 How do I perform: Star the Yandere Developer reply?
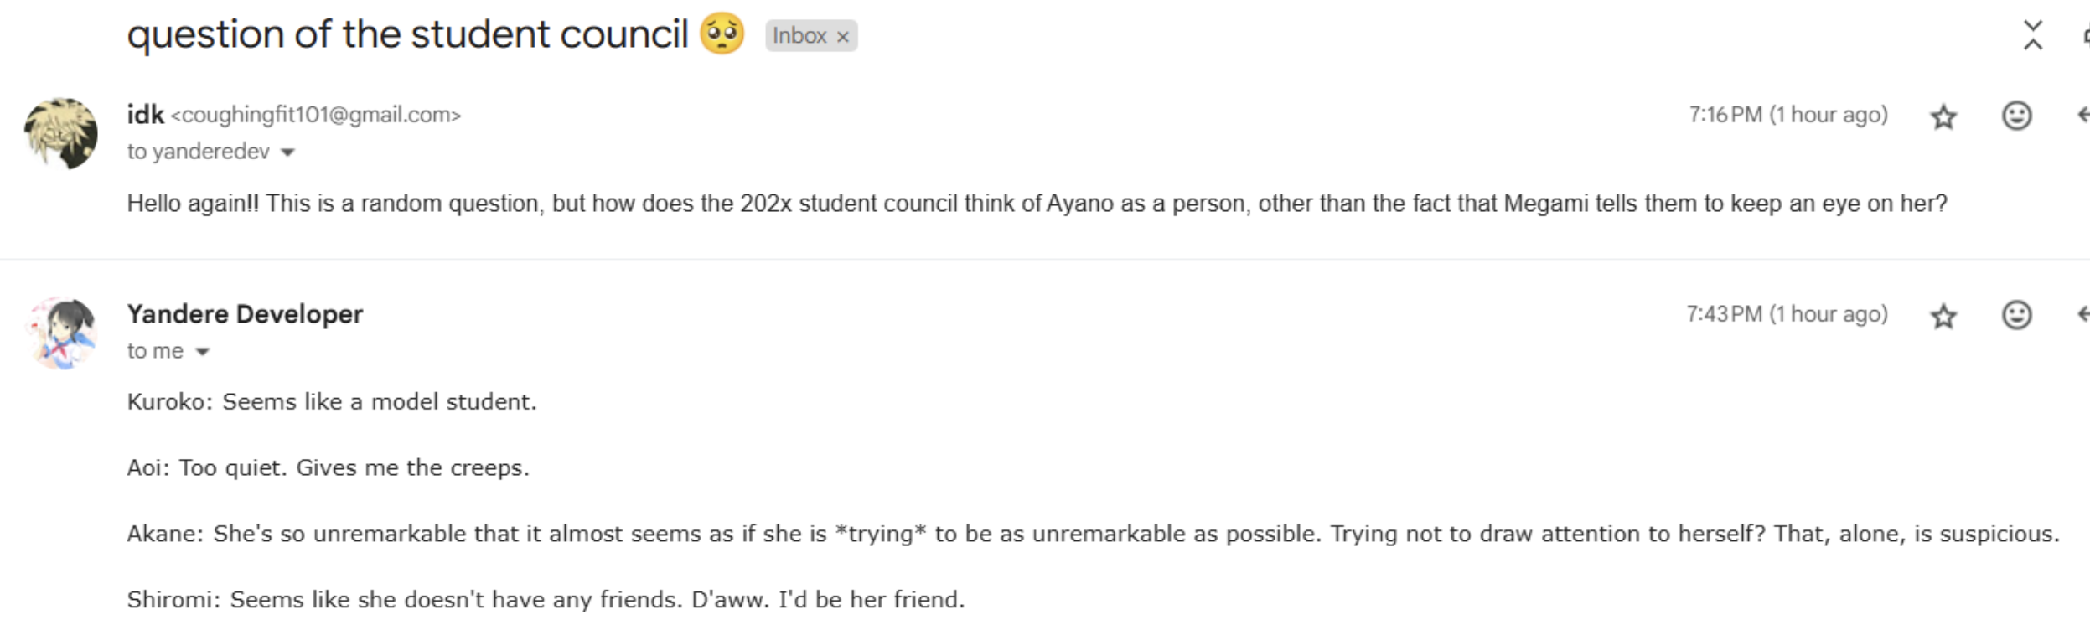pos(1943,316)
